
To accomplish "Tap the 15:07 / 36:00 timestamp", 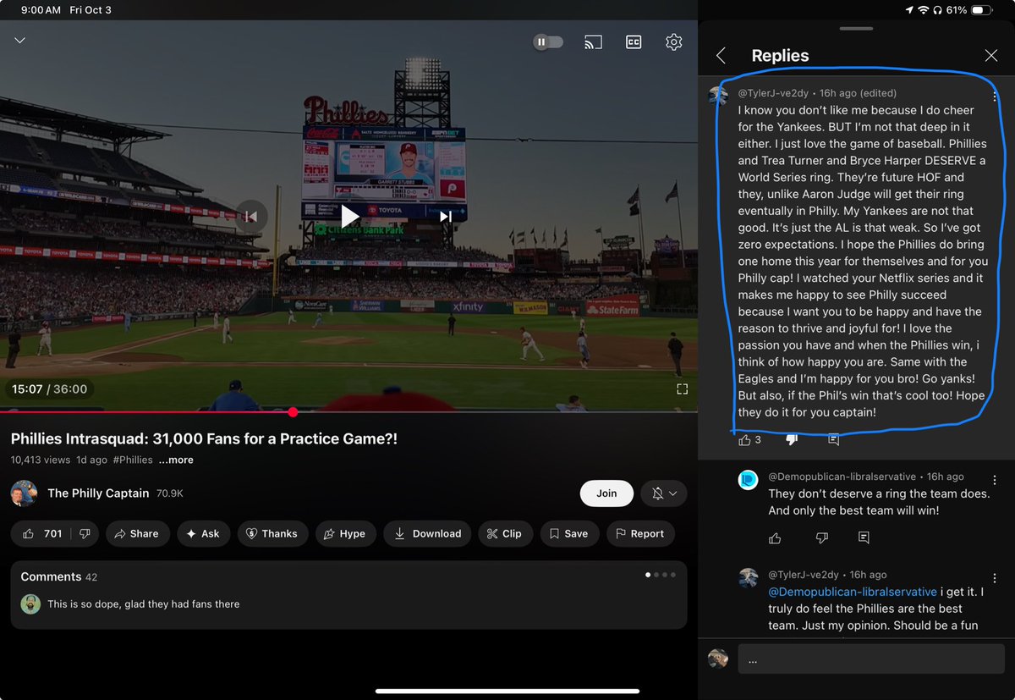I will point(50,389).
